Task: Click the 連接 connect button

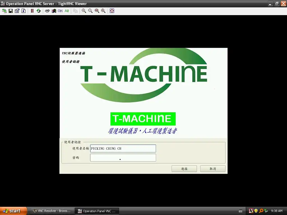Action: 184,169
